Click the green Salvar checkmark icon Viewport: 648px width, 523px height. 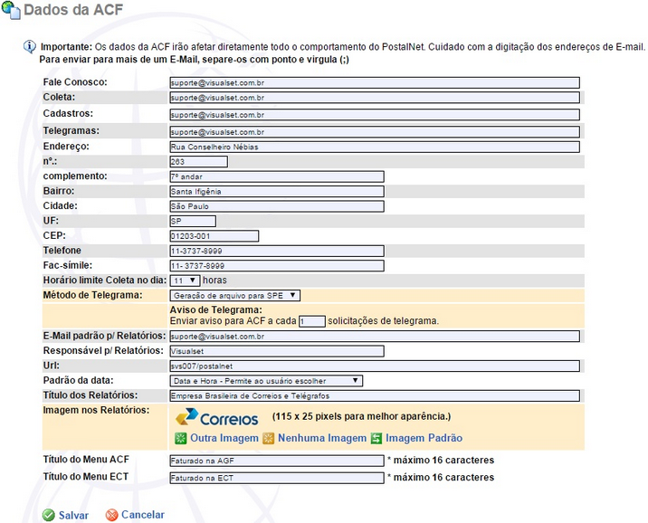pyautogui.click(x=48, y=515)
